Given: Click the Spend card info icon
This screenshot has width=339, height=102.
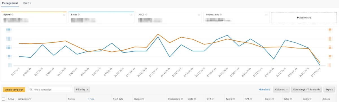Looking at the screenshot, I should (x=12, y=14).
